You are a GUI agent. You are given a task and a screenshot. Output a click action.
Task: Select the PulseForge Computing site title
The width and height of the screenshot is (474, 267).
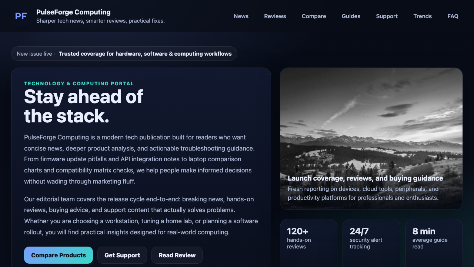(x=73, y=12)
